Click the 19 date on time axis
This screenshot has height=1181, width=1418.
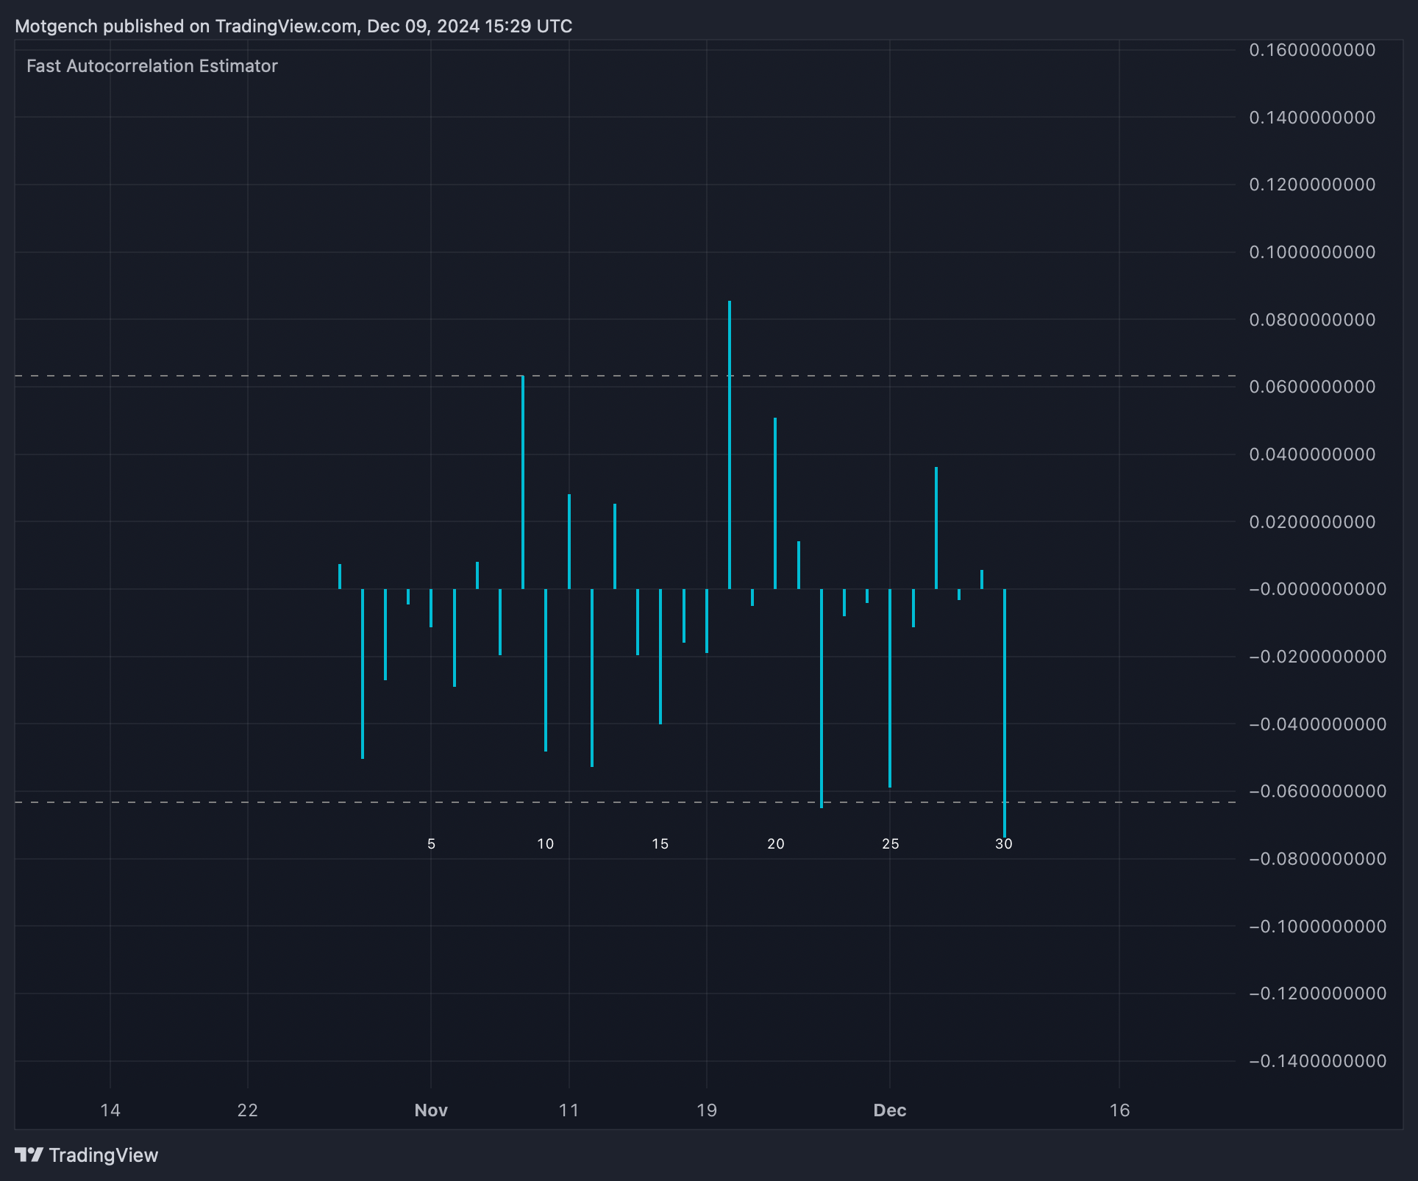coord(707,1110)
